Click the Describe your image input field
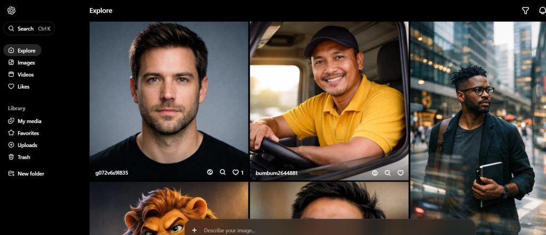Image resolution: width=546 pixels, height=235 pixels. (320, 230)
